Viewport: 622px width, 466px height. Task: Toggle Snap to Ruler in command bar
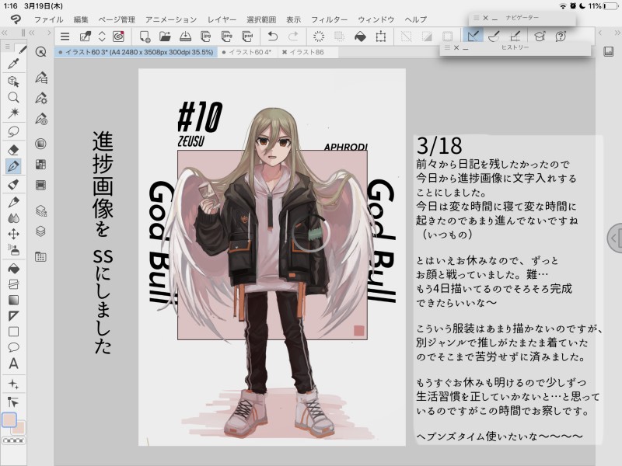(x=472, y=37)
